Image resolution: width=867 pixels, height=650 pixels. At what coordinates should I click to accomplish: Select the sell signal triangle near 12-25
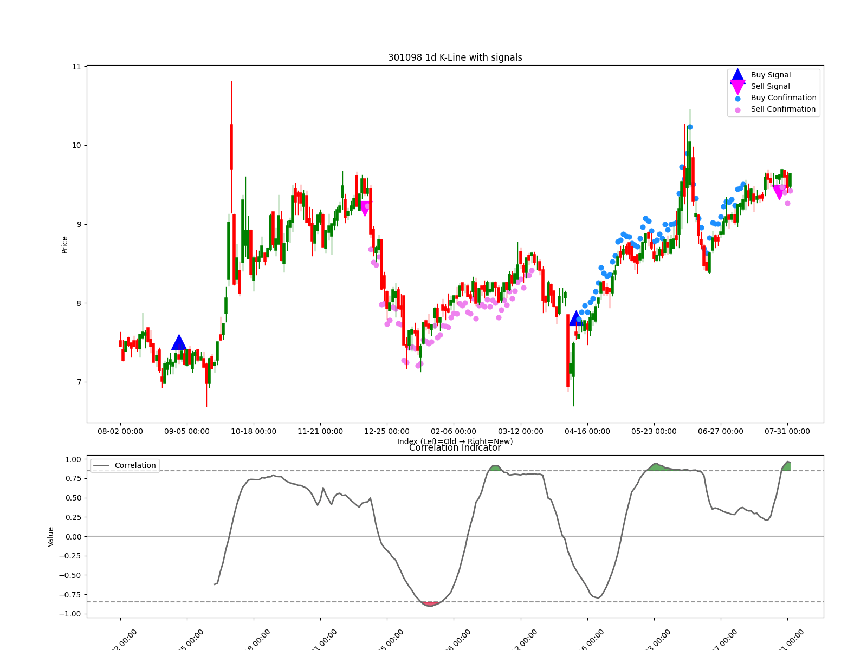click(365, 209)
